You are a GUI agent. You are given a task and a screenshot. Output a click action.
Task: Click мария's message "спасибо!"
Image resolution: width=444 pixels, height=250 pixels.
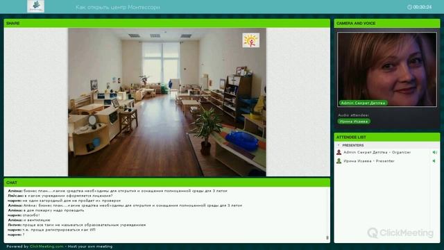click(24, 215)
